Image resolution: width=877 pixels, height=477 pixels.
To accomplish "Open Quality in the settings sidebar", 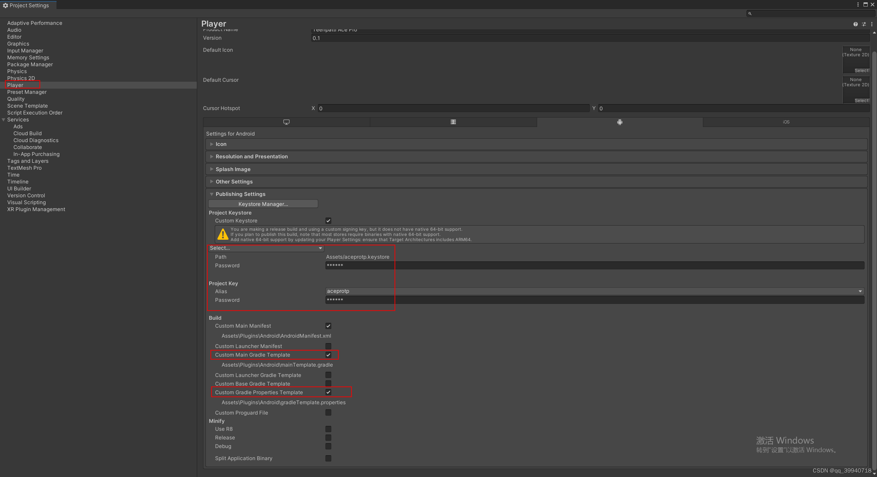I will (16, 99).
